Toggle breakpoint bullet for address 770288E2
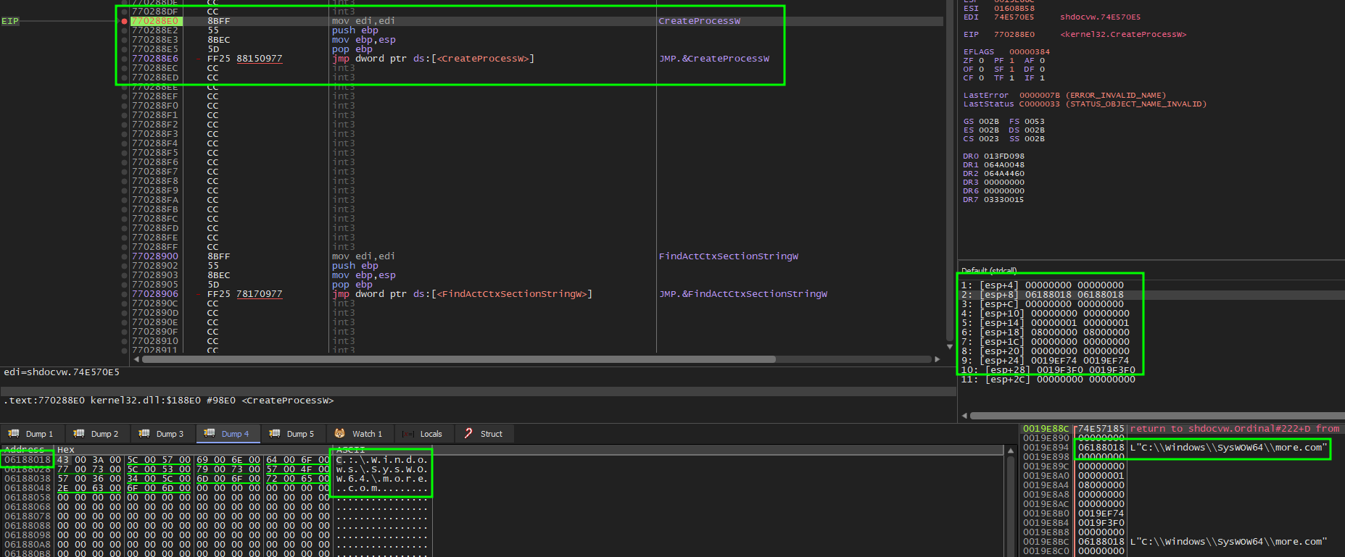The image size is (1345, 557). point(125,30)
